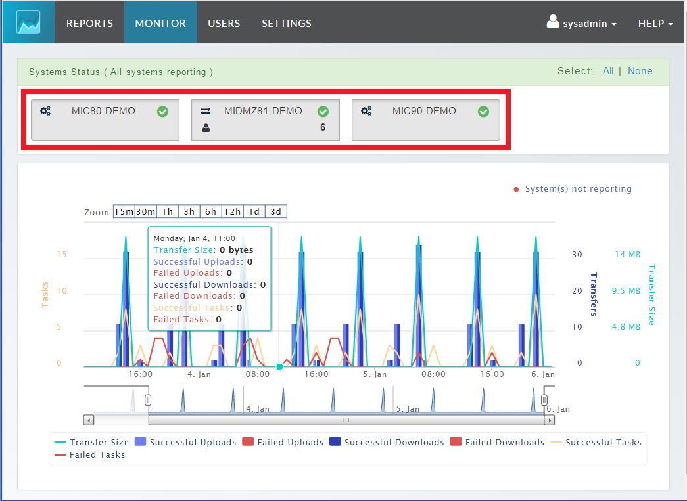Set chart zoom to 1h

(x=168, y=211)
